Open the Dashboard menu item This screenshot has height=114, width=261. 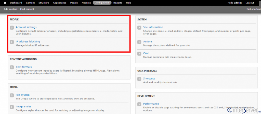[x=16, y=3]
